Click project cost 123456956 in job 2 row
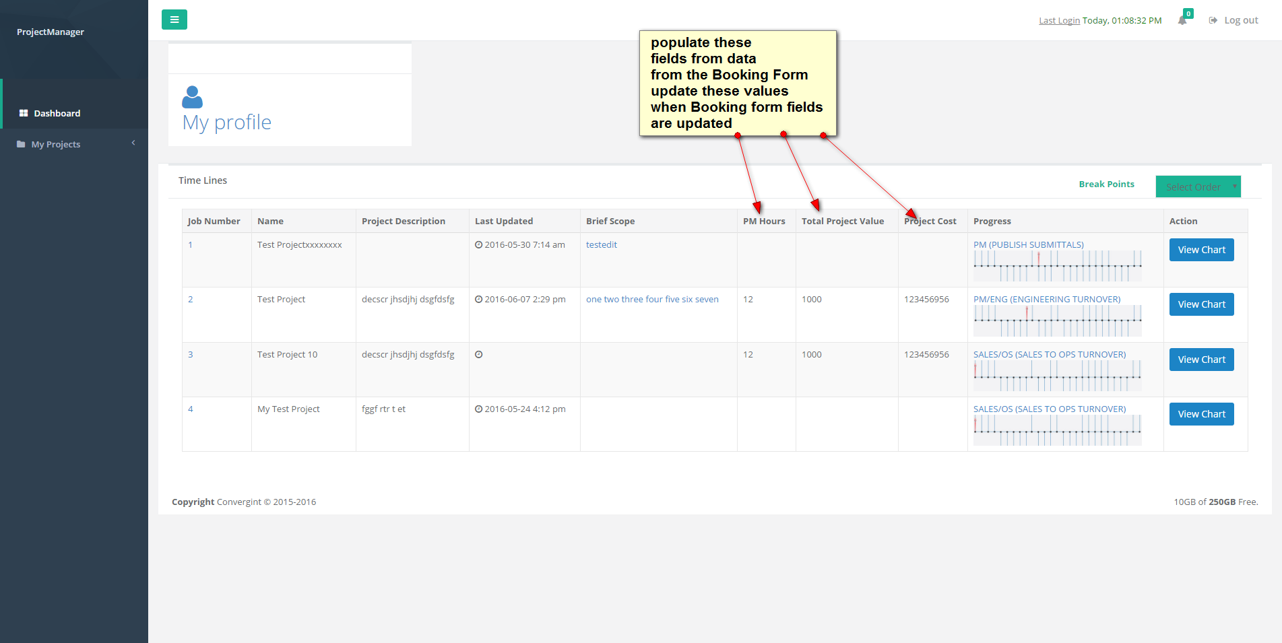 [926, 299]
